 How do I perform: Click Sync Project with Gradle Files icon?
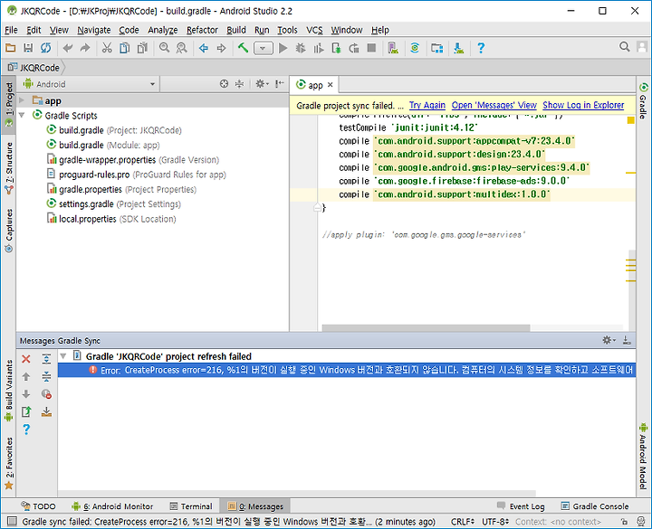(415, 48)
